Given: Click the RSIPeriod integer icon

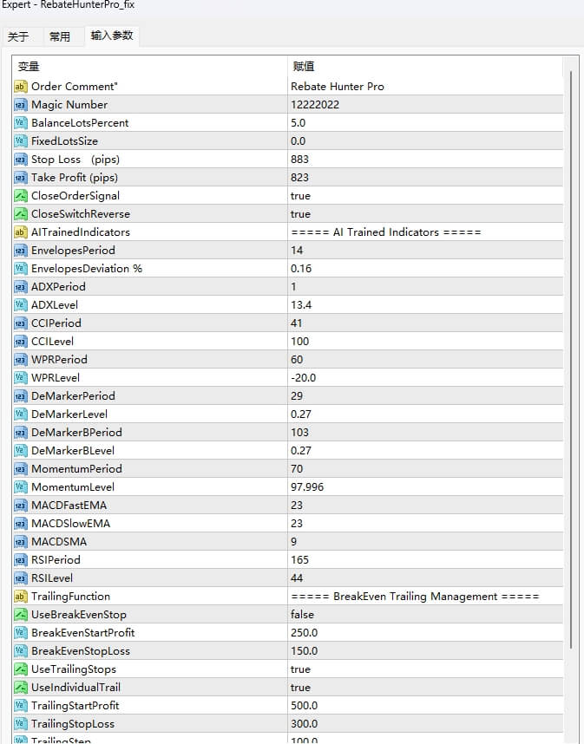Looking at the screenshot, I should point(21,560).
